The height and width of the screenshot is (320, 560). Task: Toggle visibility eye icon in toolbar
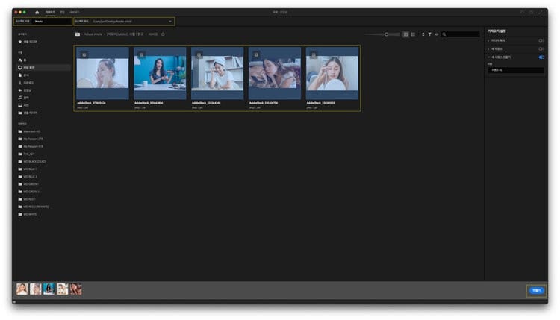437,34
